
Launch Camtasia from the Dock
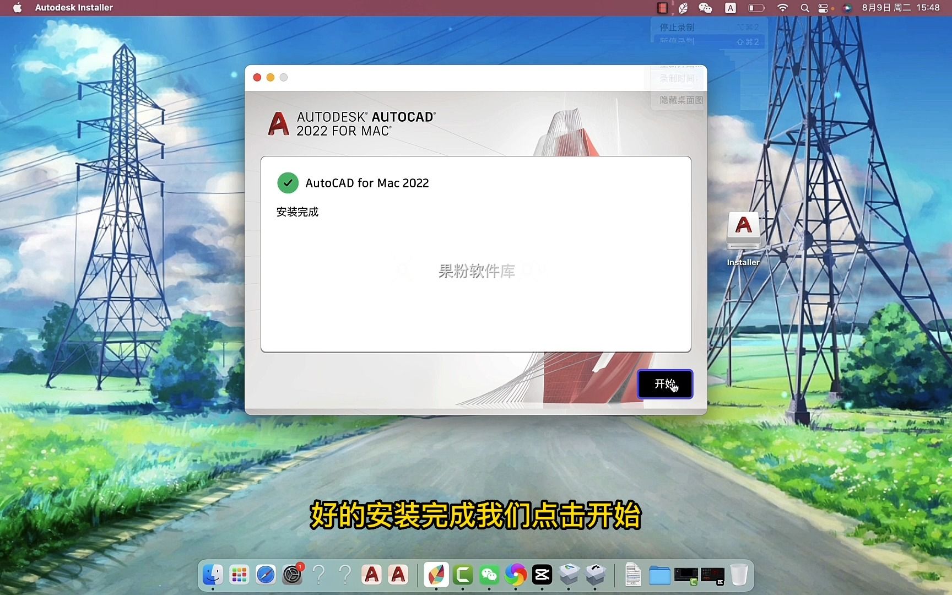tap(463, 575)
